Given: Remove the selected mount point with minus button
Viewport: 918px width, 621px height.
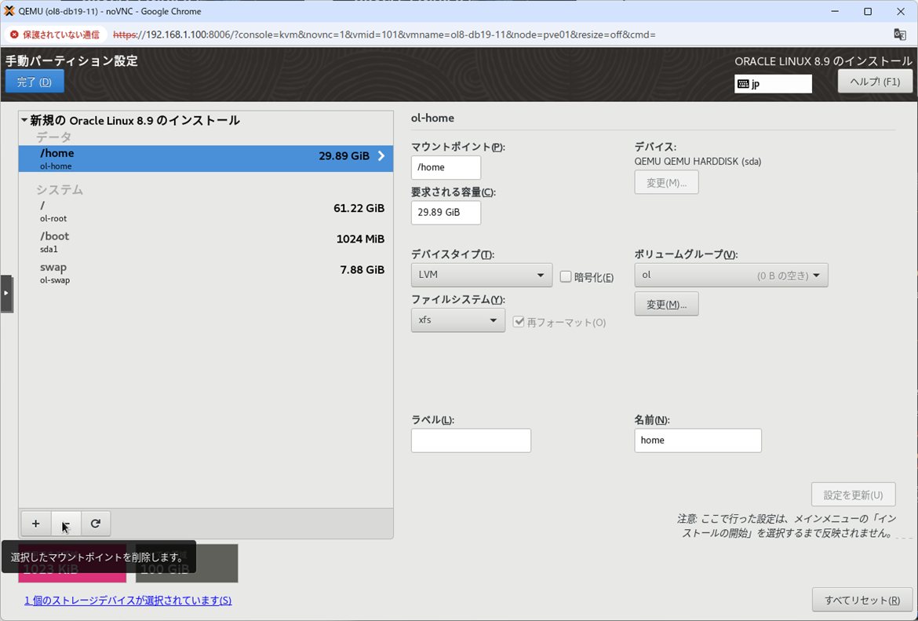Looking at the screenshot, I should (66, 524).
